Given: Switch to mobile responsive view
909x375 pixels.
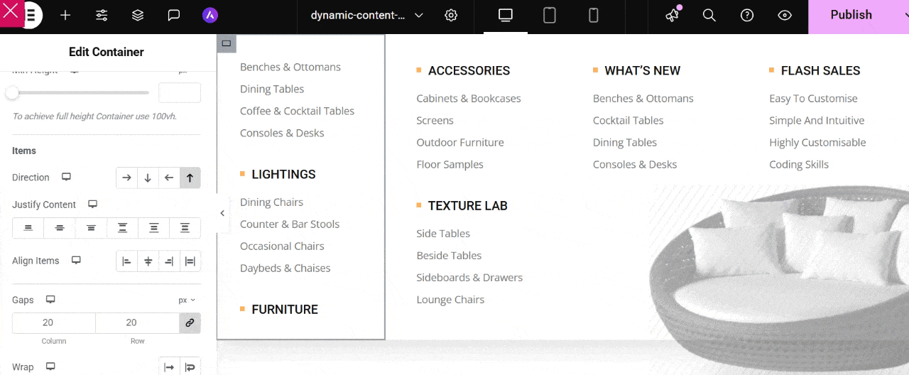Looking at the screenshot, I should point(594,16).
